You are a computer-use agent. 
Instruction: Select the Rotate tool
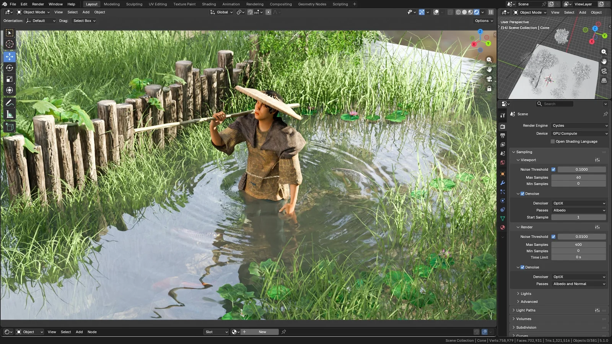pyautogui.click(x=9, y=68)
